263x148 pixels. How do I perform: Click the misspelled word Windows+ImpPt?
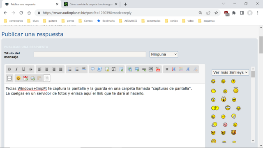tap(32, 89)
